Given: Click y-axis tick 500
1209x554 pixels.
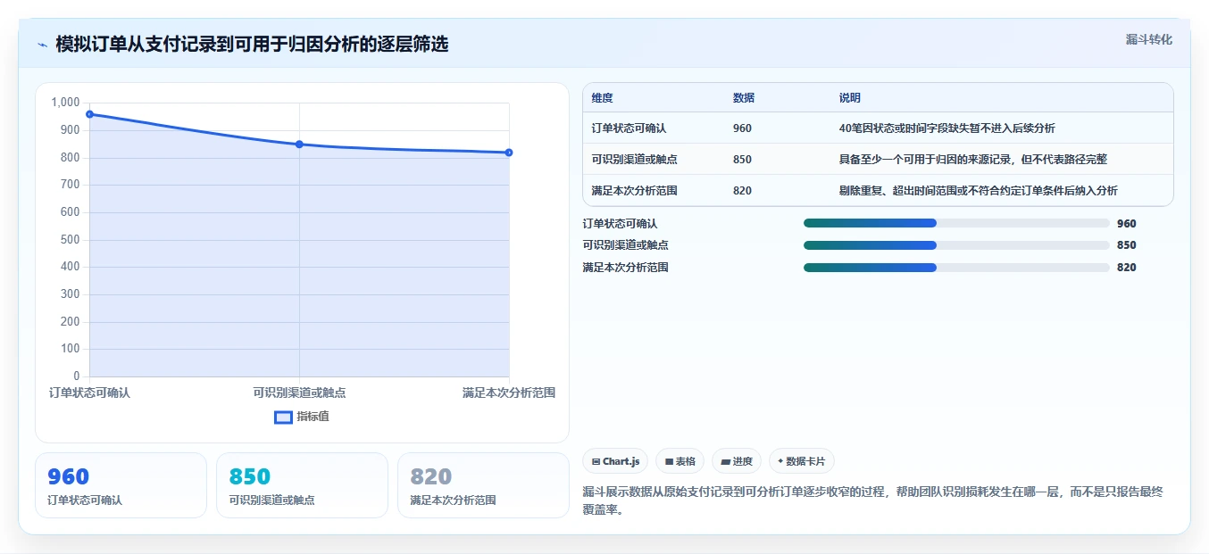Looking at the screenshot, I should coord(71,240).
